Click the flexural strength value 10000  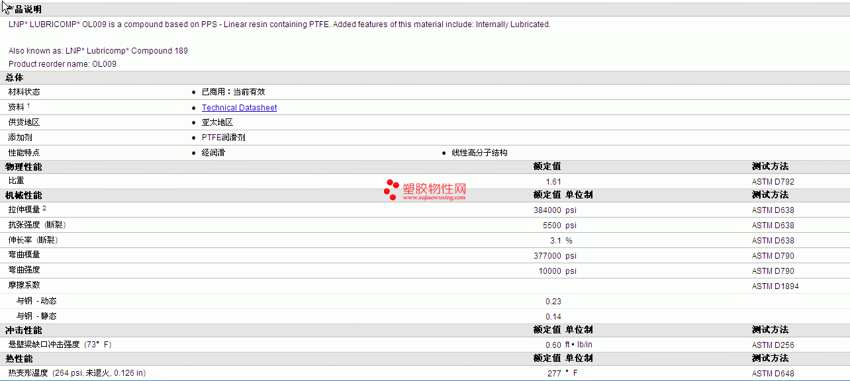click(550, 271)
